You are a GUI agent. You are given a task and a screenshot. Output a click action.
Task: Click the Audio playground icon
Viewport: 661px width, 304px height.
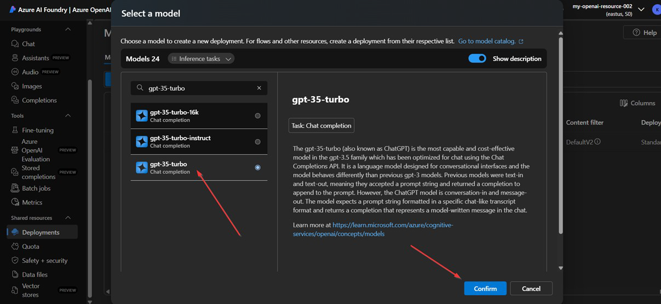[15, 72]
